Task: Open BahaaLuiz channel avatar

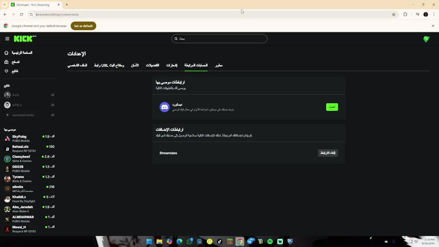Action: click(x=7, y=149)
